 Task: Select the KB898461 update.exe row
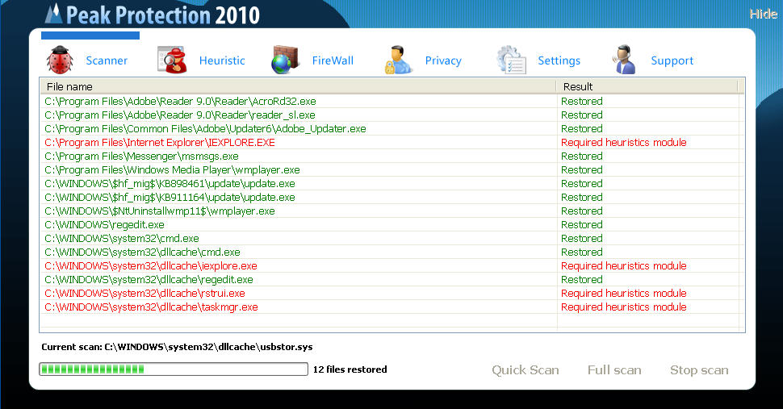click(392, 184)
